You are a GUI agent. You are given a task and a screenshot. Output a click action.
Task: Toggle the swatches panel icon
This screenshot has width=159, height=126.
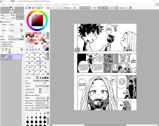tap(39, 8)
